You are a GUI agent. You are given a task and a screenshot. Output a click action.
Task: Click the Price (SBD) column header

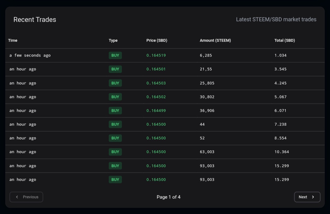pyautogui.click(x=157, y=40)
